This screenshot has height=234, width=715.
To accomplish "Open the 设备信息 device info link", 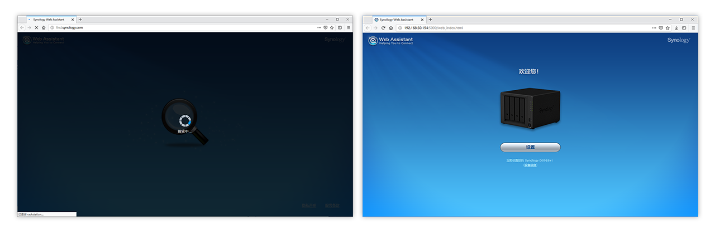I will tap(530, 165).
